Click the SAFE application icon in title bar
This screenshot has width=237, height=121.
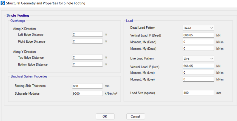tap(3, 3)
